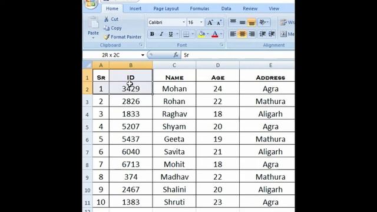Viewport: 377px width, 212px height.
Task: Select row 9 header
Action: (87, 177)
